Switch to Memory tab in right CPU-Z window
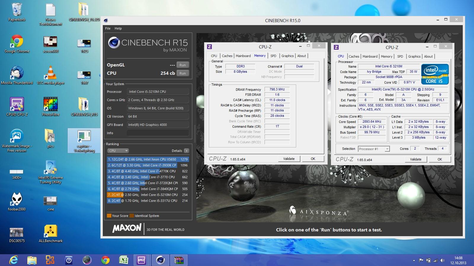This screenshot has width=474, height=266. (387, 56)
